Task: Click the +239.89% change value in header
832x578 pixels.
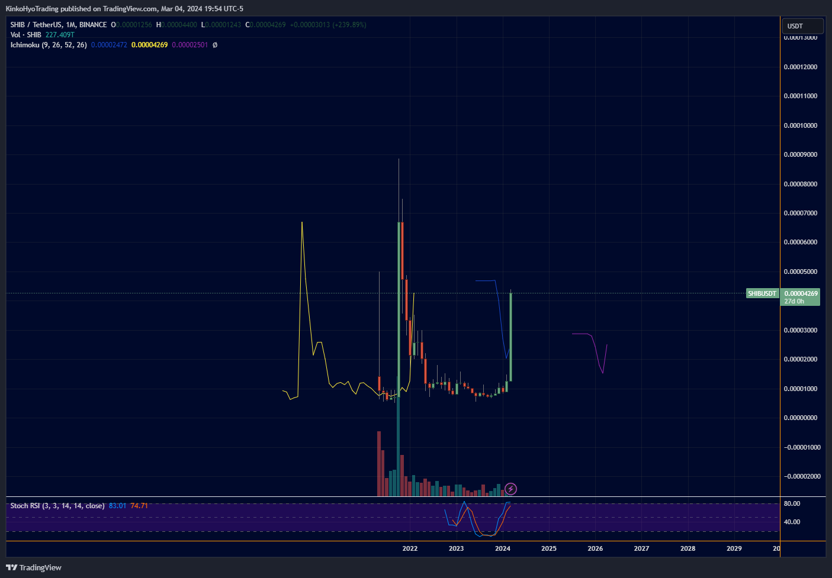Action: 349,25
